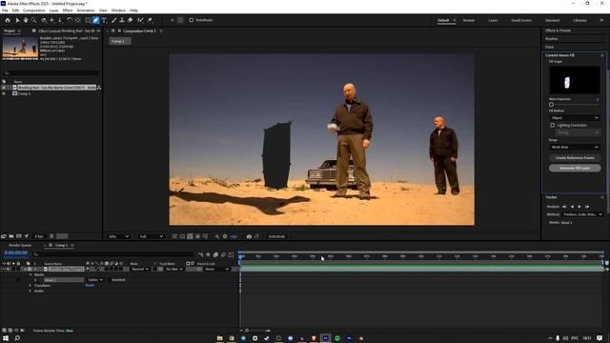Open the Range Work Area dropdown
The height and width of the screenshot is (343, 610).
(x=575, y=147)
